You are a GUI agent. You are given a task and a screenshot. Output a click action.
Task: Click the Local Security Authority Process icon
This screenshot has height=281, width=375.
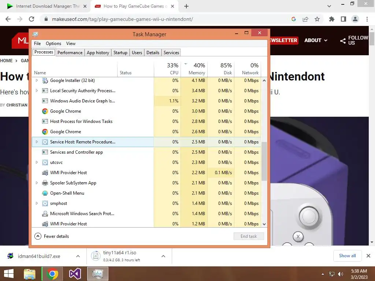click(x=45, y=91)
